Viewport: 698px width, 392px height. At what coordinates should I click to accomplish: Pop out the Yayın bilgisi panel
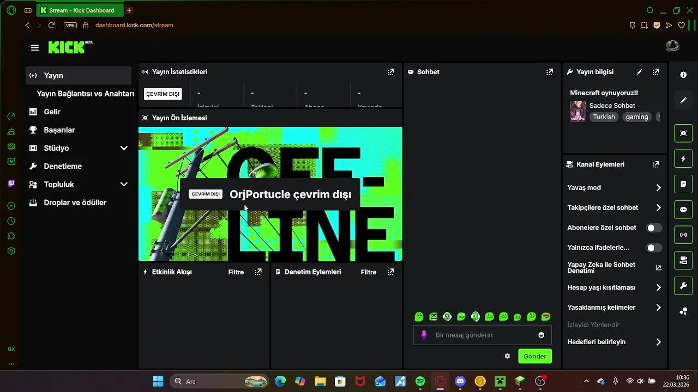(x=656, y=72)
